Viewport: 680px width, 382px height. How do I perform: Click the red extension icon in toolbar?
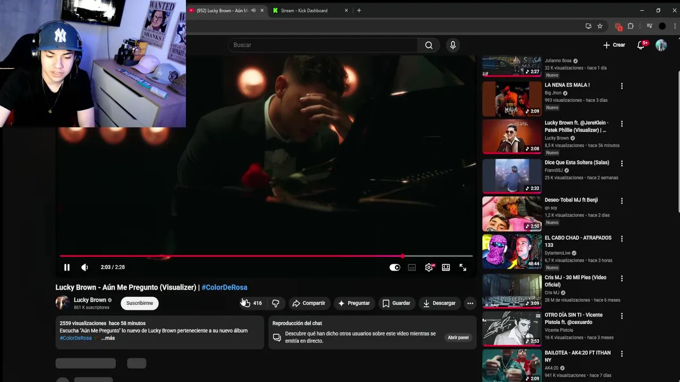coord(618,26)
